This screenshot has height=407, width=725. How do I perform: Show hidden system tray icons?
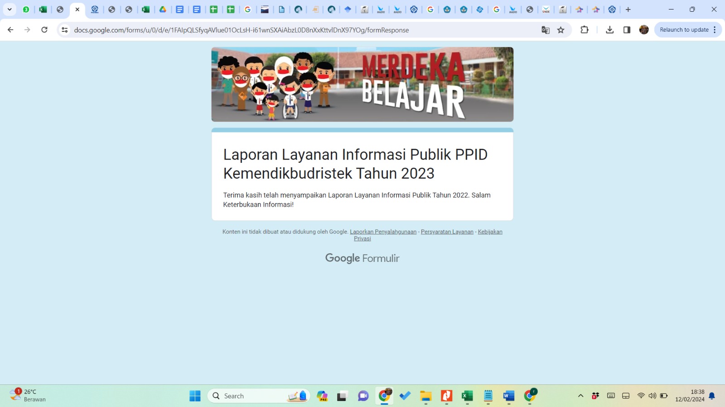580,396
